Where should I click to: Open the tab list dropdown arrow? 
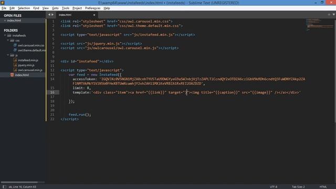[x=334, y=15]
